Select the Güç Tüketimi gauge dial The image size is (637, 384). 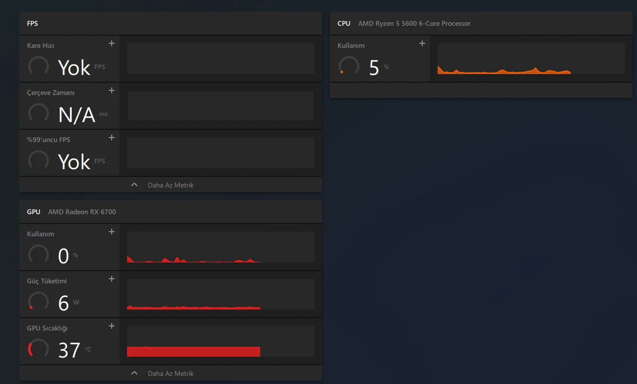coord(39,302)
